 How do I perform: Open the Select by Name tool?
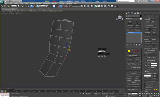coord(22,6)
